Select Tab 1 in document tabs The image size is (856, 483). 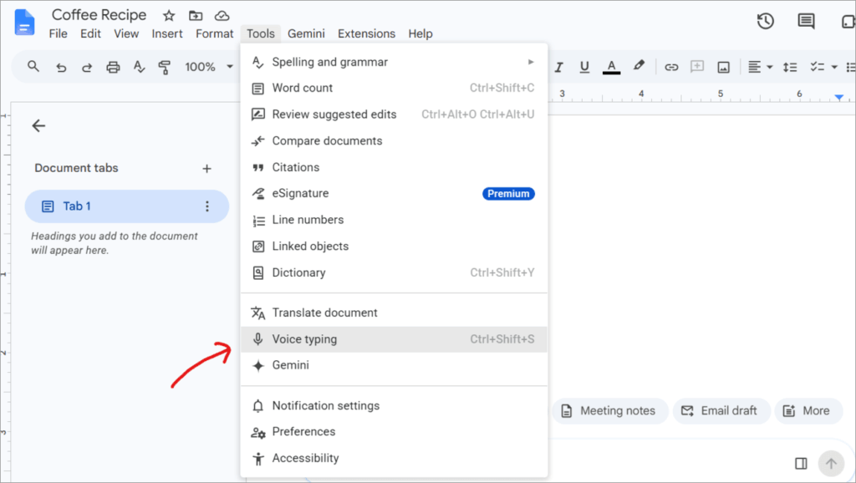[127, 206]
